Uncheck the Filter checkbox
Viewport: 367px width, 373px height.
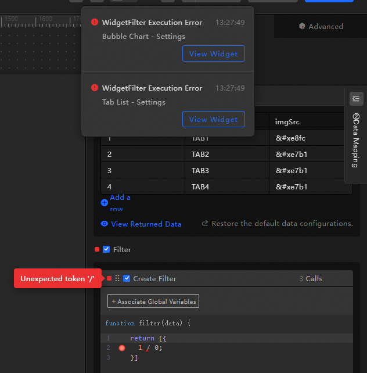click(106, 249)
